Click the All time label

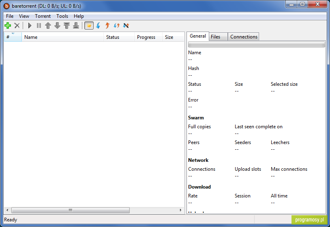pos(279,196)
